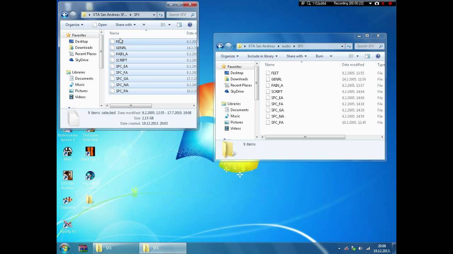Change view icon in GTA San Andreas SF... window

click(163, 25)
